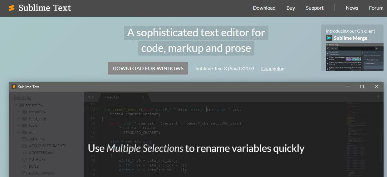Screen dimensions: 387x177
Task: Select ADOPTERS.md in the sidebar
Action: pos(41,153)
